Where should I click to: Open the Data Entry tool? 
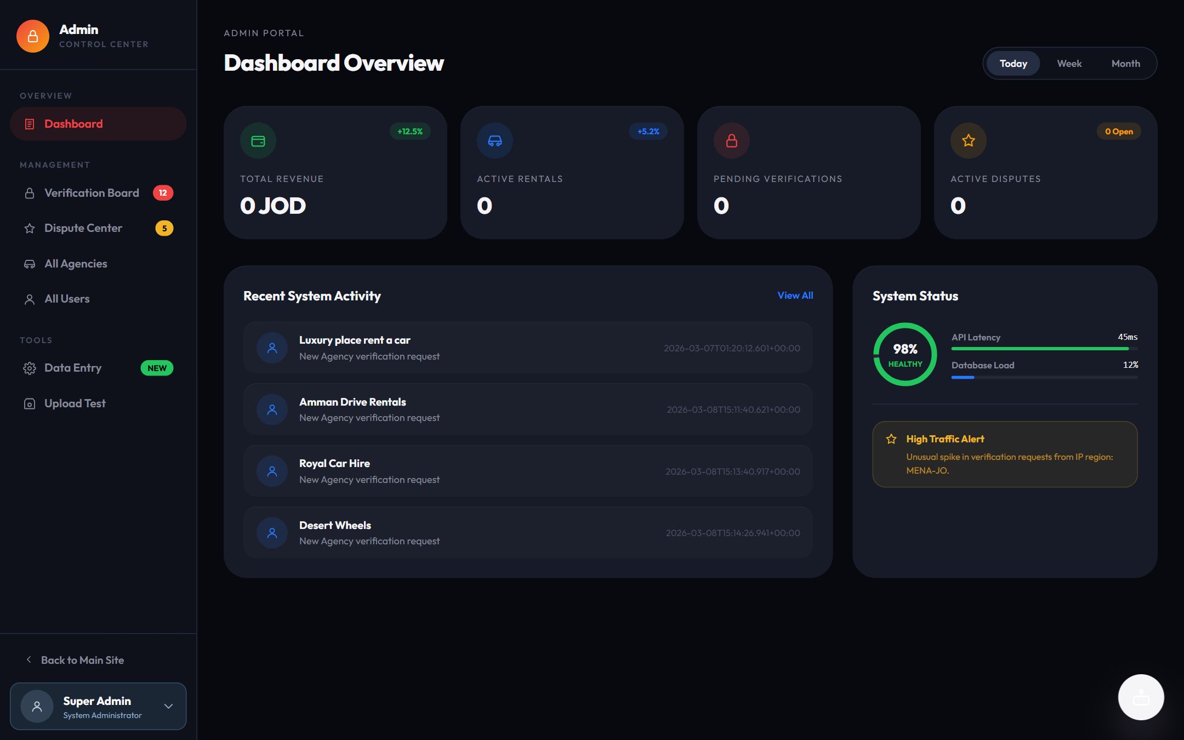click(98, 368)
